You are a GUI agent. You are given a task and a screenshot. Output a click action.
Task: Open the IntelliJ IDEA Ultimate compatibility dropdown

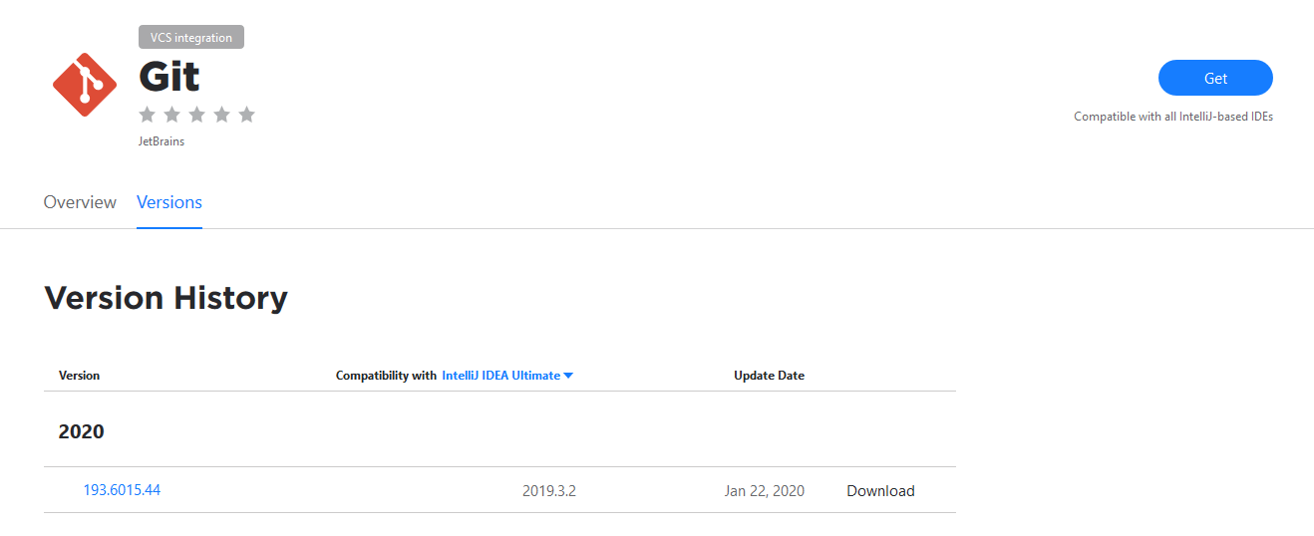[507, 376]
